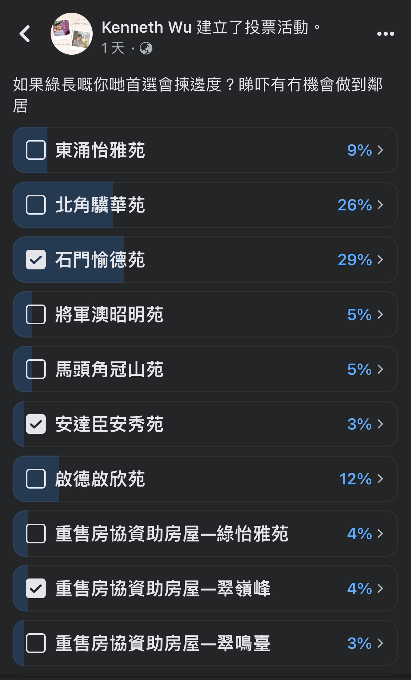The height and width of the screenshot is (680, 411).
Task: Expand voters chevron beside 29%
Action: point(380,260)
